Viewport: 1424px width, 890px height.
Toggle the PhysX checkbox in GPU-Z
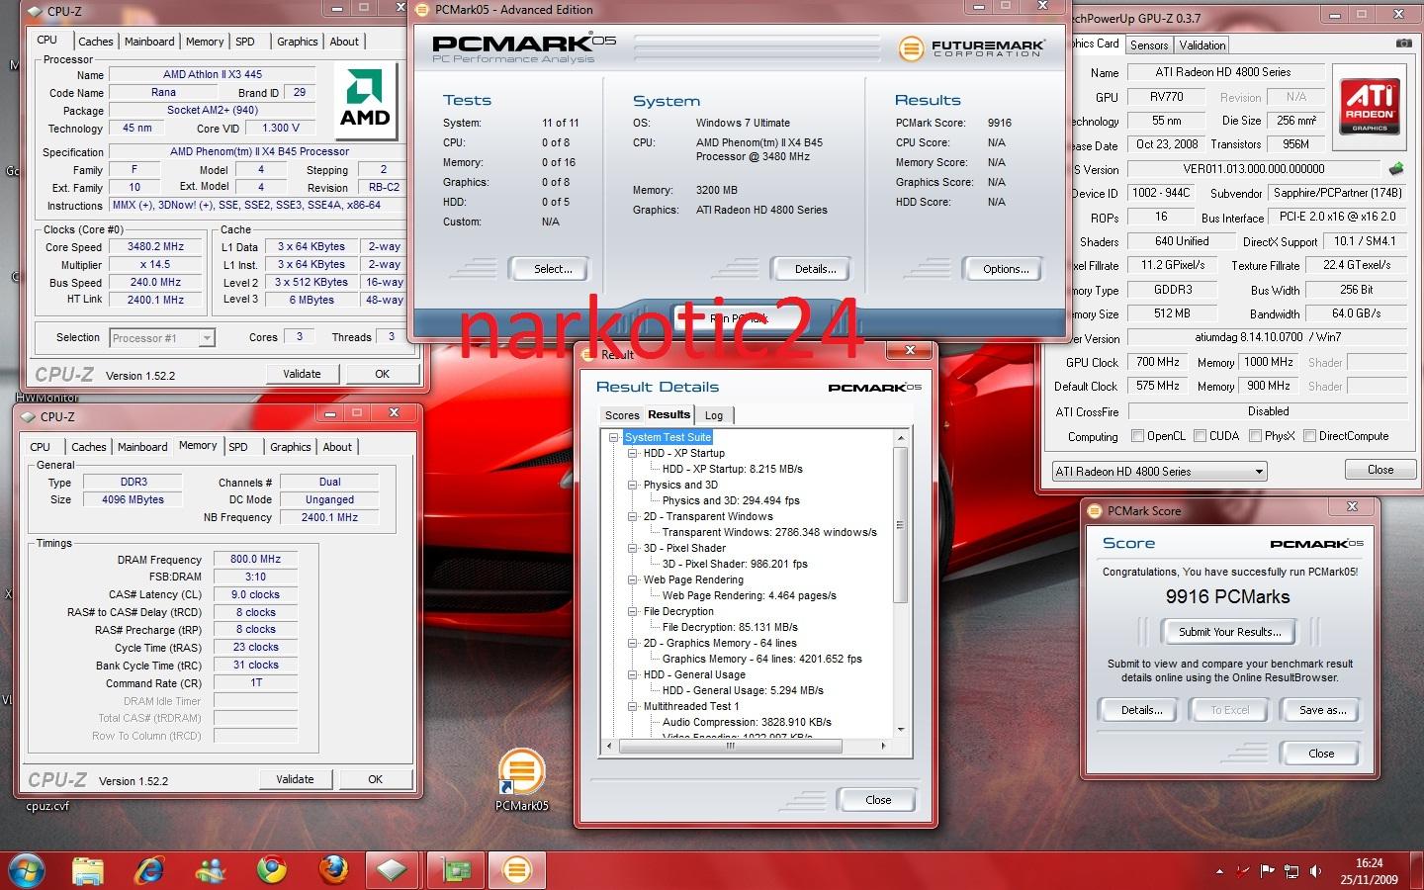click(1256, 436)
